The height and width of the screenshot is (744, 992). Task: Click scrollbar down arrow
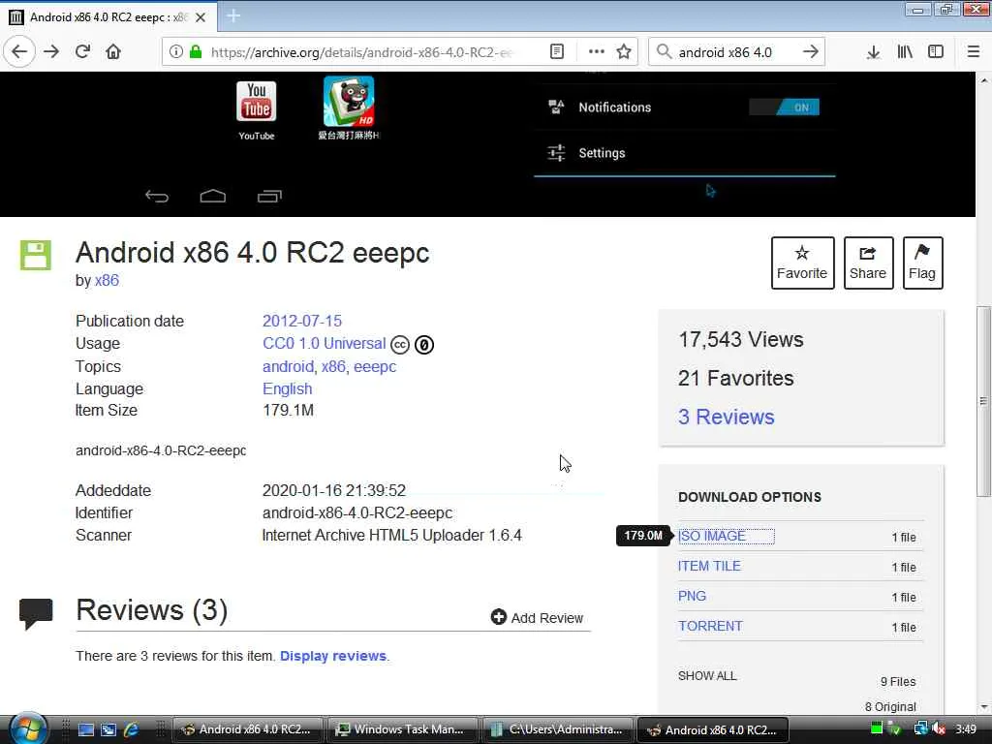click(x=984, y=706)
